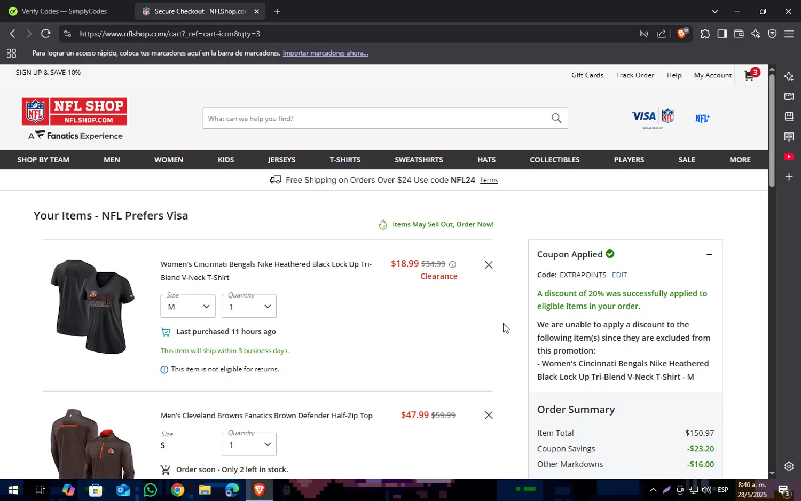This screenshot has width=801, height=501.
Task: Open the SALE menu
Action: pos(687,160)
